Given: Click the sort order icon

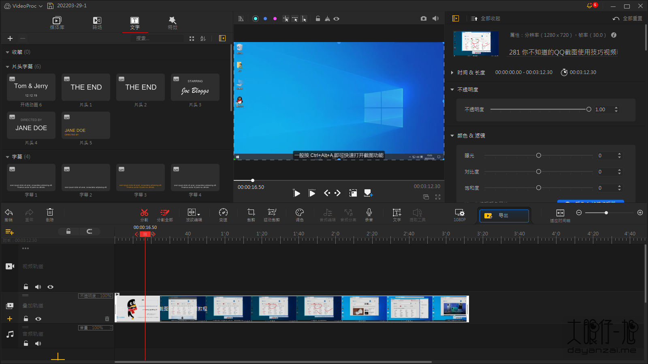Looking at the screenshot, I should tap(203, 38).
